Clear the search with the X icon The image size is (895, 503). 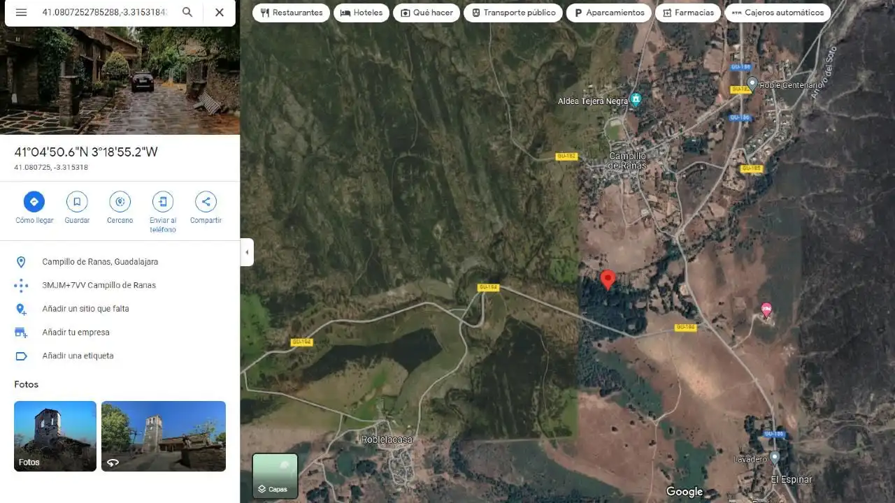(220, 13)
